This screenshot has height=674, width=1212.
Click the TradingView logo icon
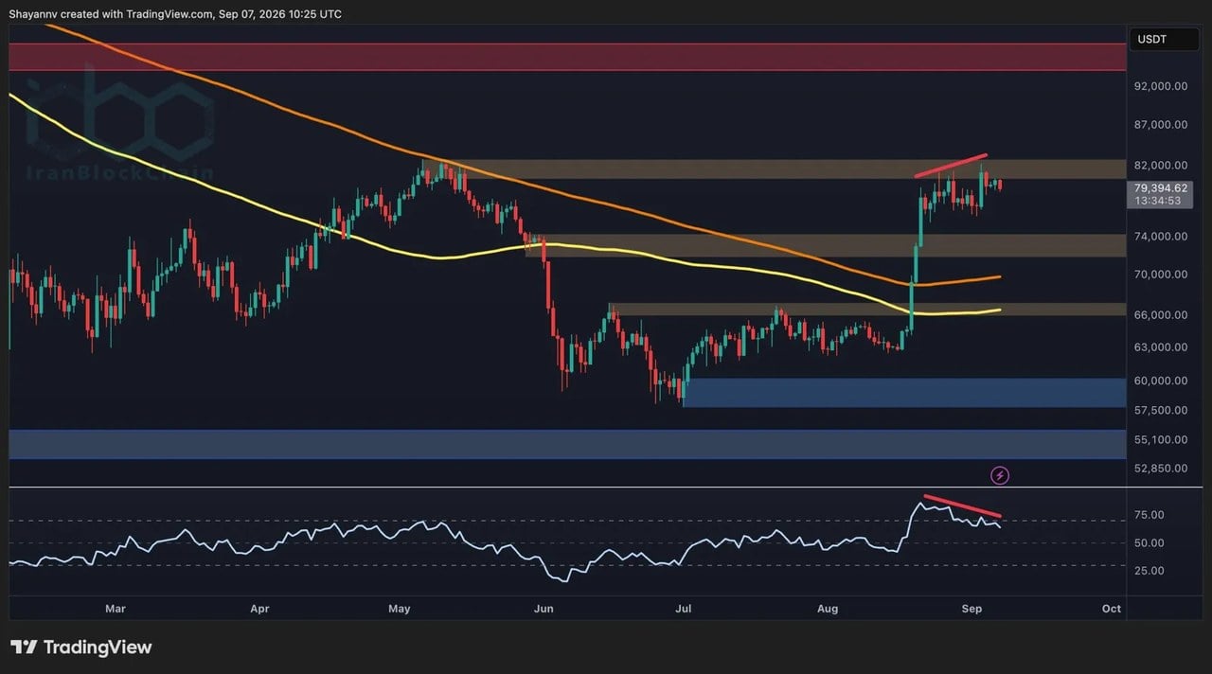tap(24, 647)
